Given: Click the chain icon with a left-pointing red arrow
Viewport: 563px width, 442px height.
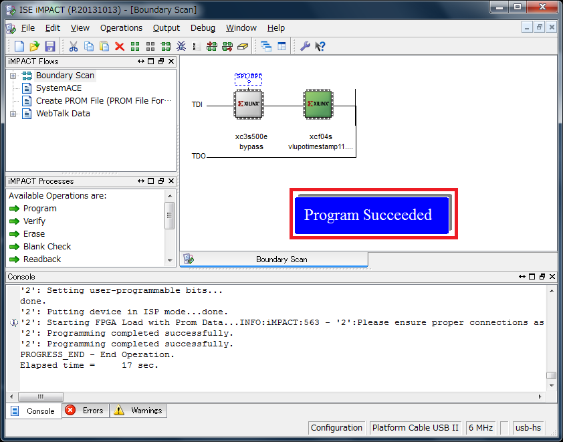Looking at the screenshot, I should pyautogui.click(x=212, y=46).
